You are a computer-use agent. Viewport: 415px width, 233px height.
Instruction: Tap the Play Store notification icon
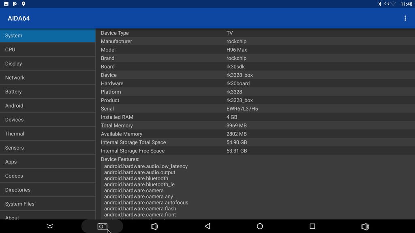(15, 4)
